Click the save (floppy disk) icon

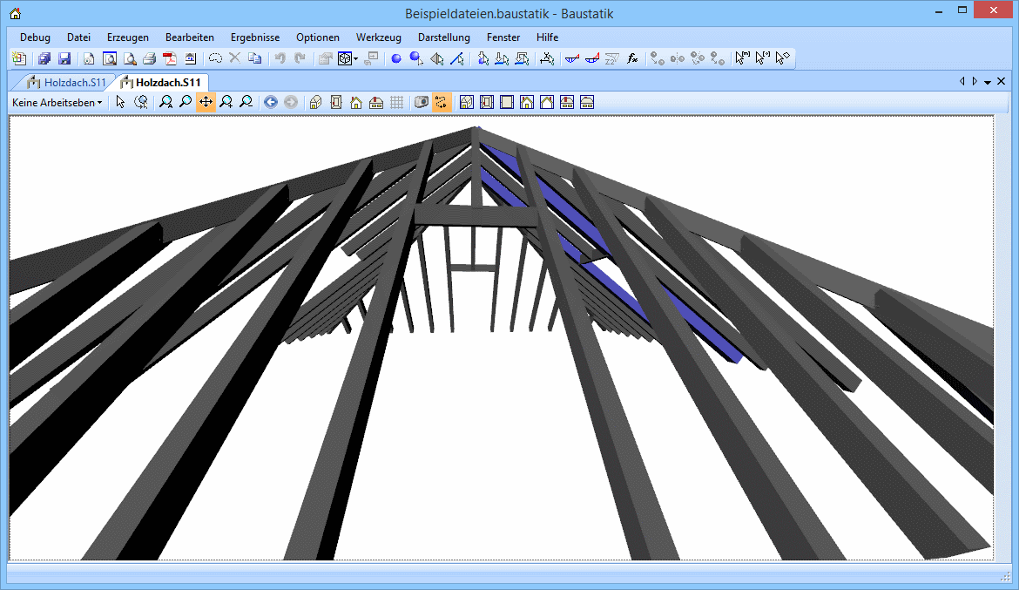point(64,59)
